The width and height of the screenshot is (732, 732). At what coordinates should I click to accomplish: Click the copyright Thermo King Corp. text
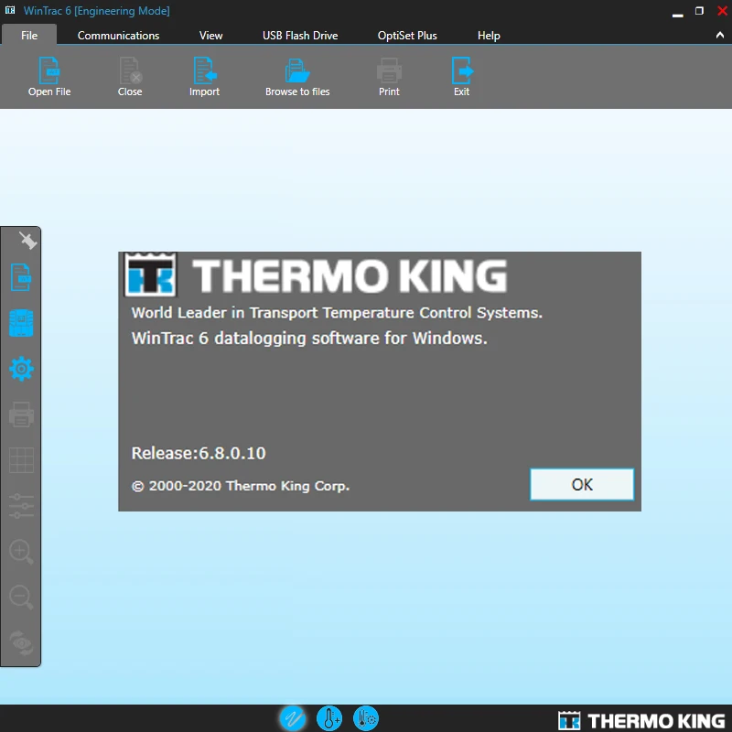coord(241,486)
